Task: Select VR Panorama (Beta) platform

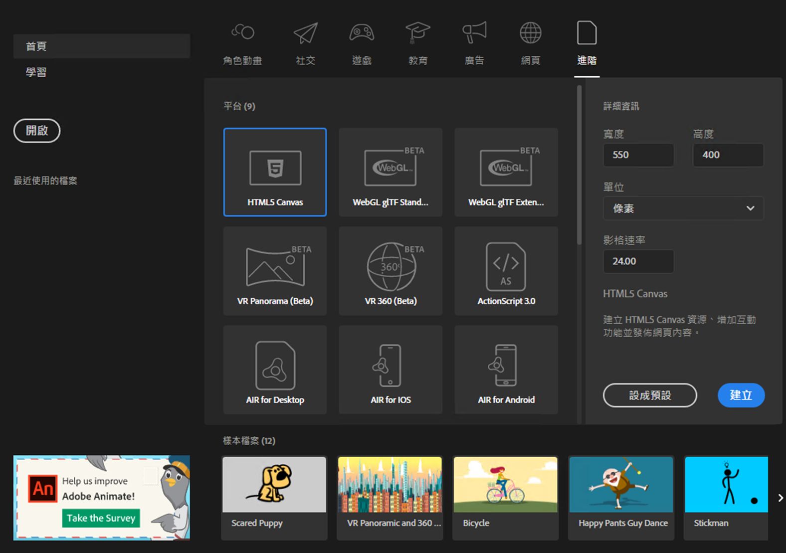Action: 275,271
